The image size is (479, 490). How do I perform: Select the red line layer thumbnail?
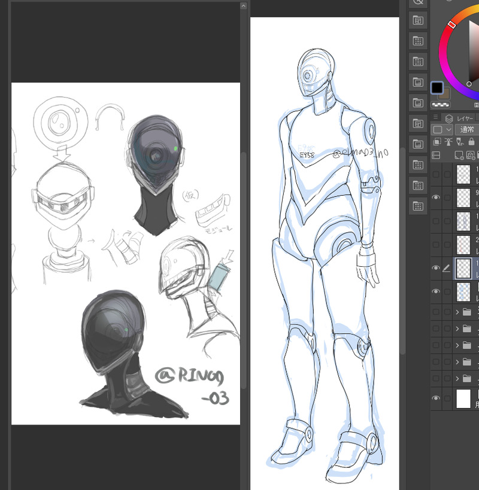click(x=463, y=244)
